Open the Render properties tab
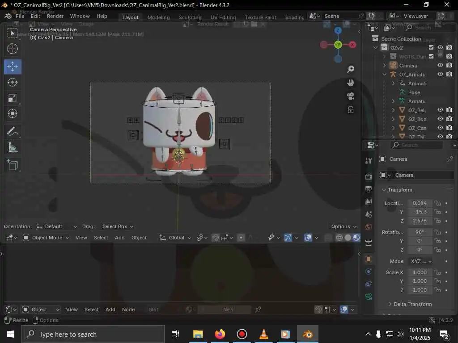The image size is (458, 343). tap(369, 176)
